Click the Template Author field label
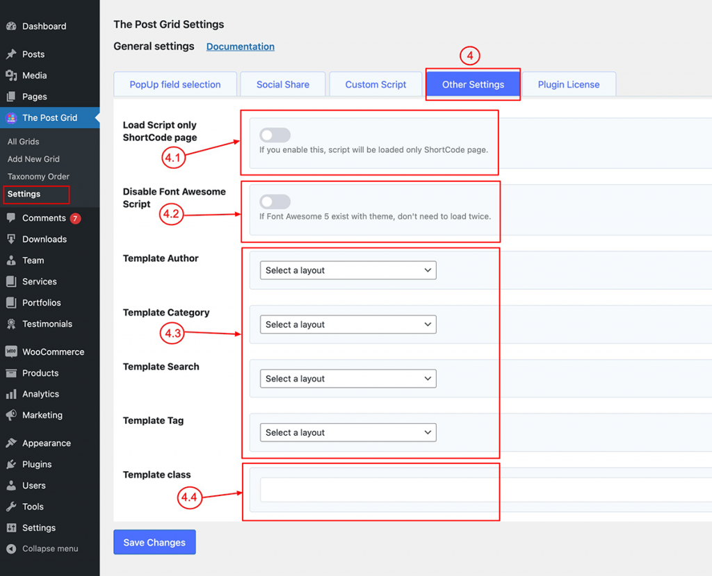This screenshot has width=712, height=576. [161, 258]
